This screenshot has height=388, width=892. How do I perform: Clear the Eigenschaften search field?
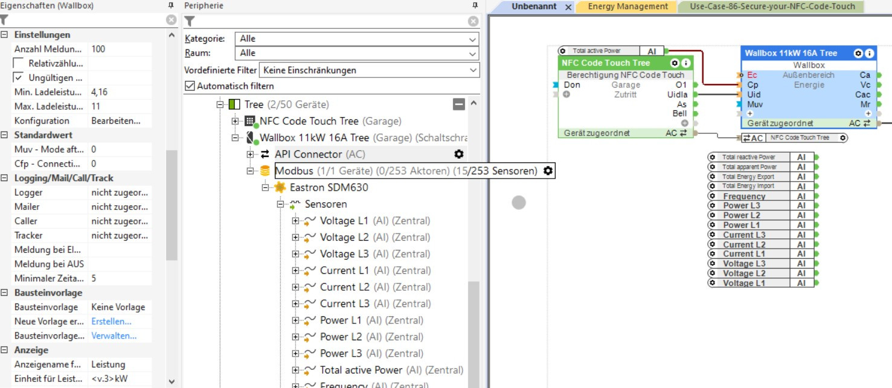click(x=171, y=21)
